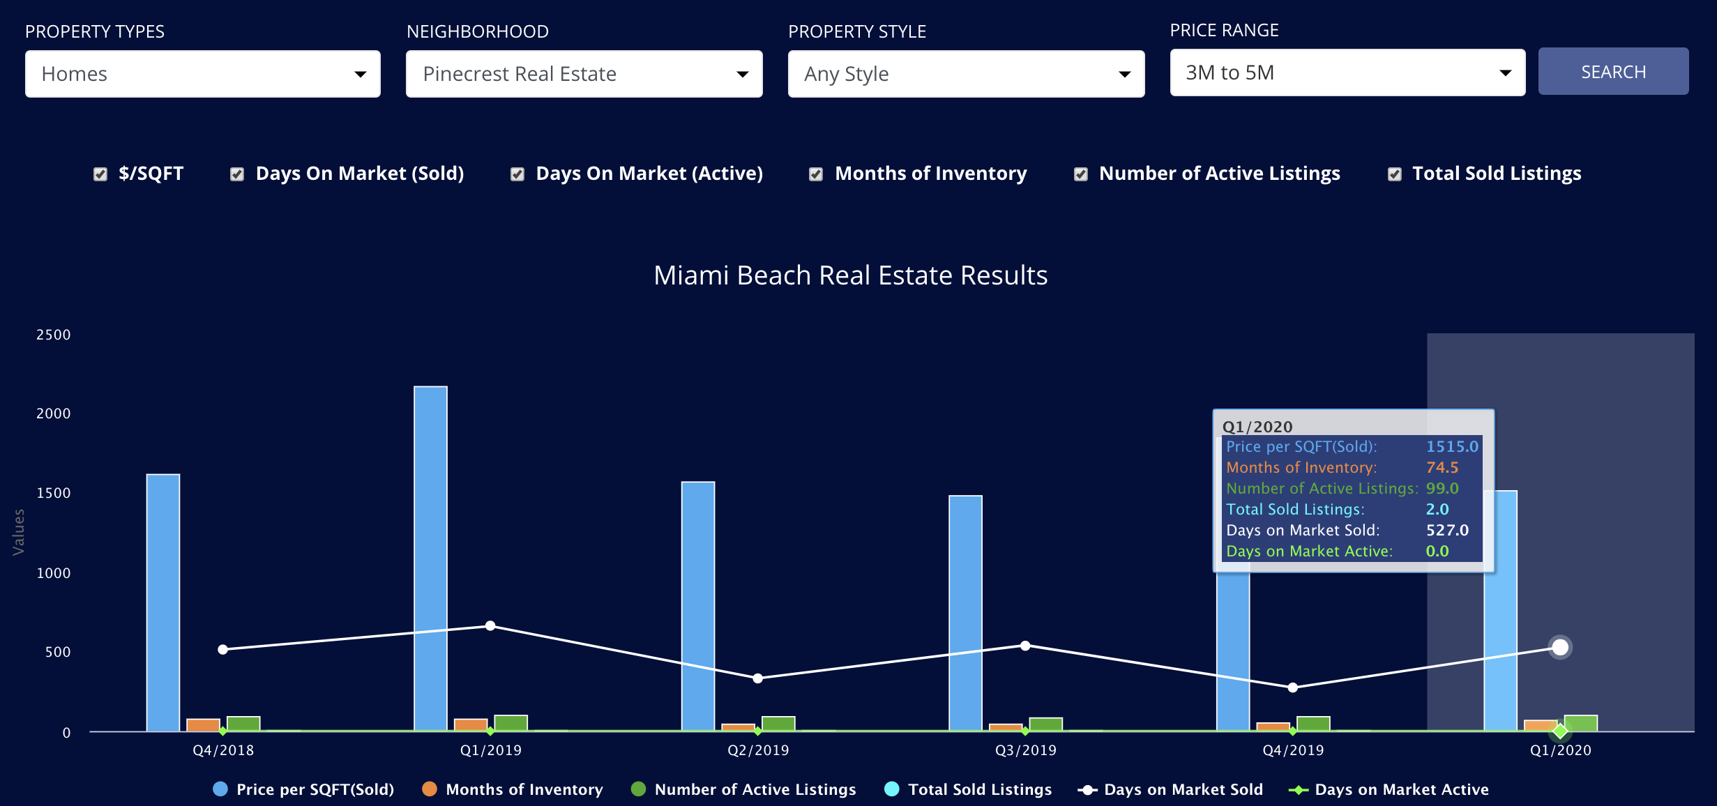Uncheck the Number of Active Listings checkbox
The width and height of the screenshot is (1717, 806).
point(1080,174)
